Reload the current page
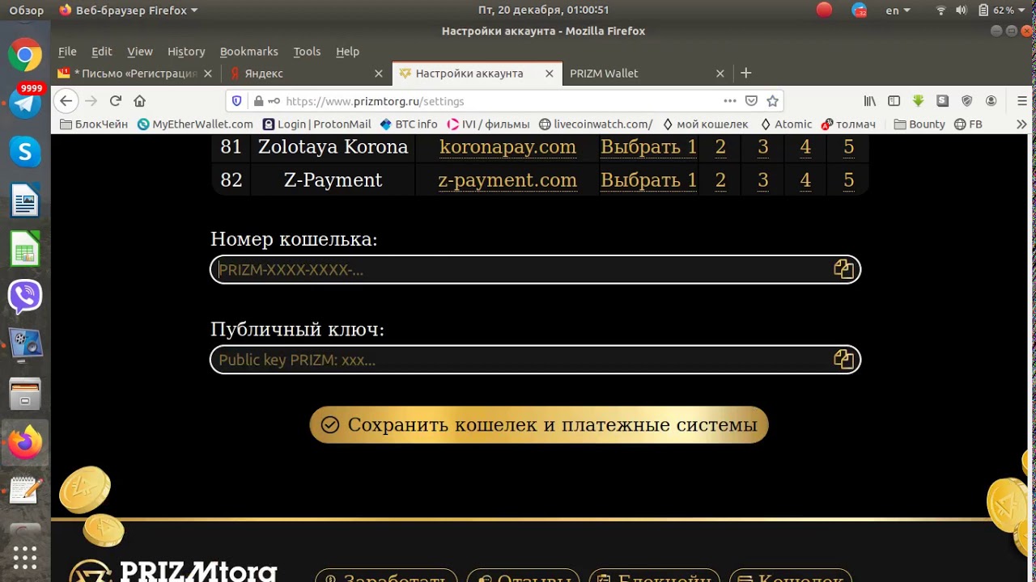The image size is (1036, 582). [x=115, y=101]
